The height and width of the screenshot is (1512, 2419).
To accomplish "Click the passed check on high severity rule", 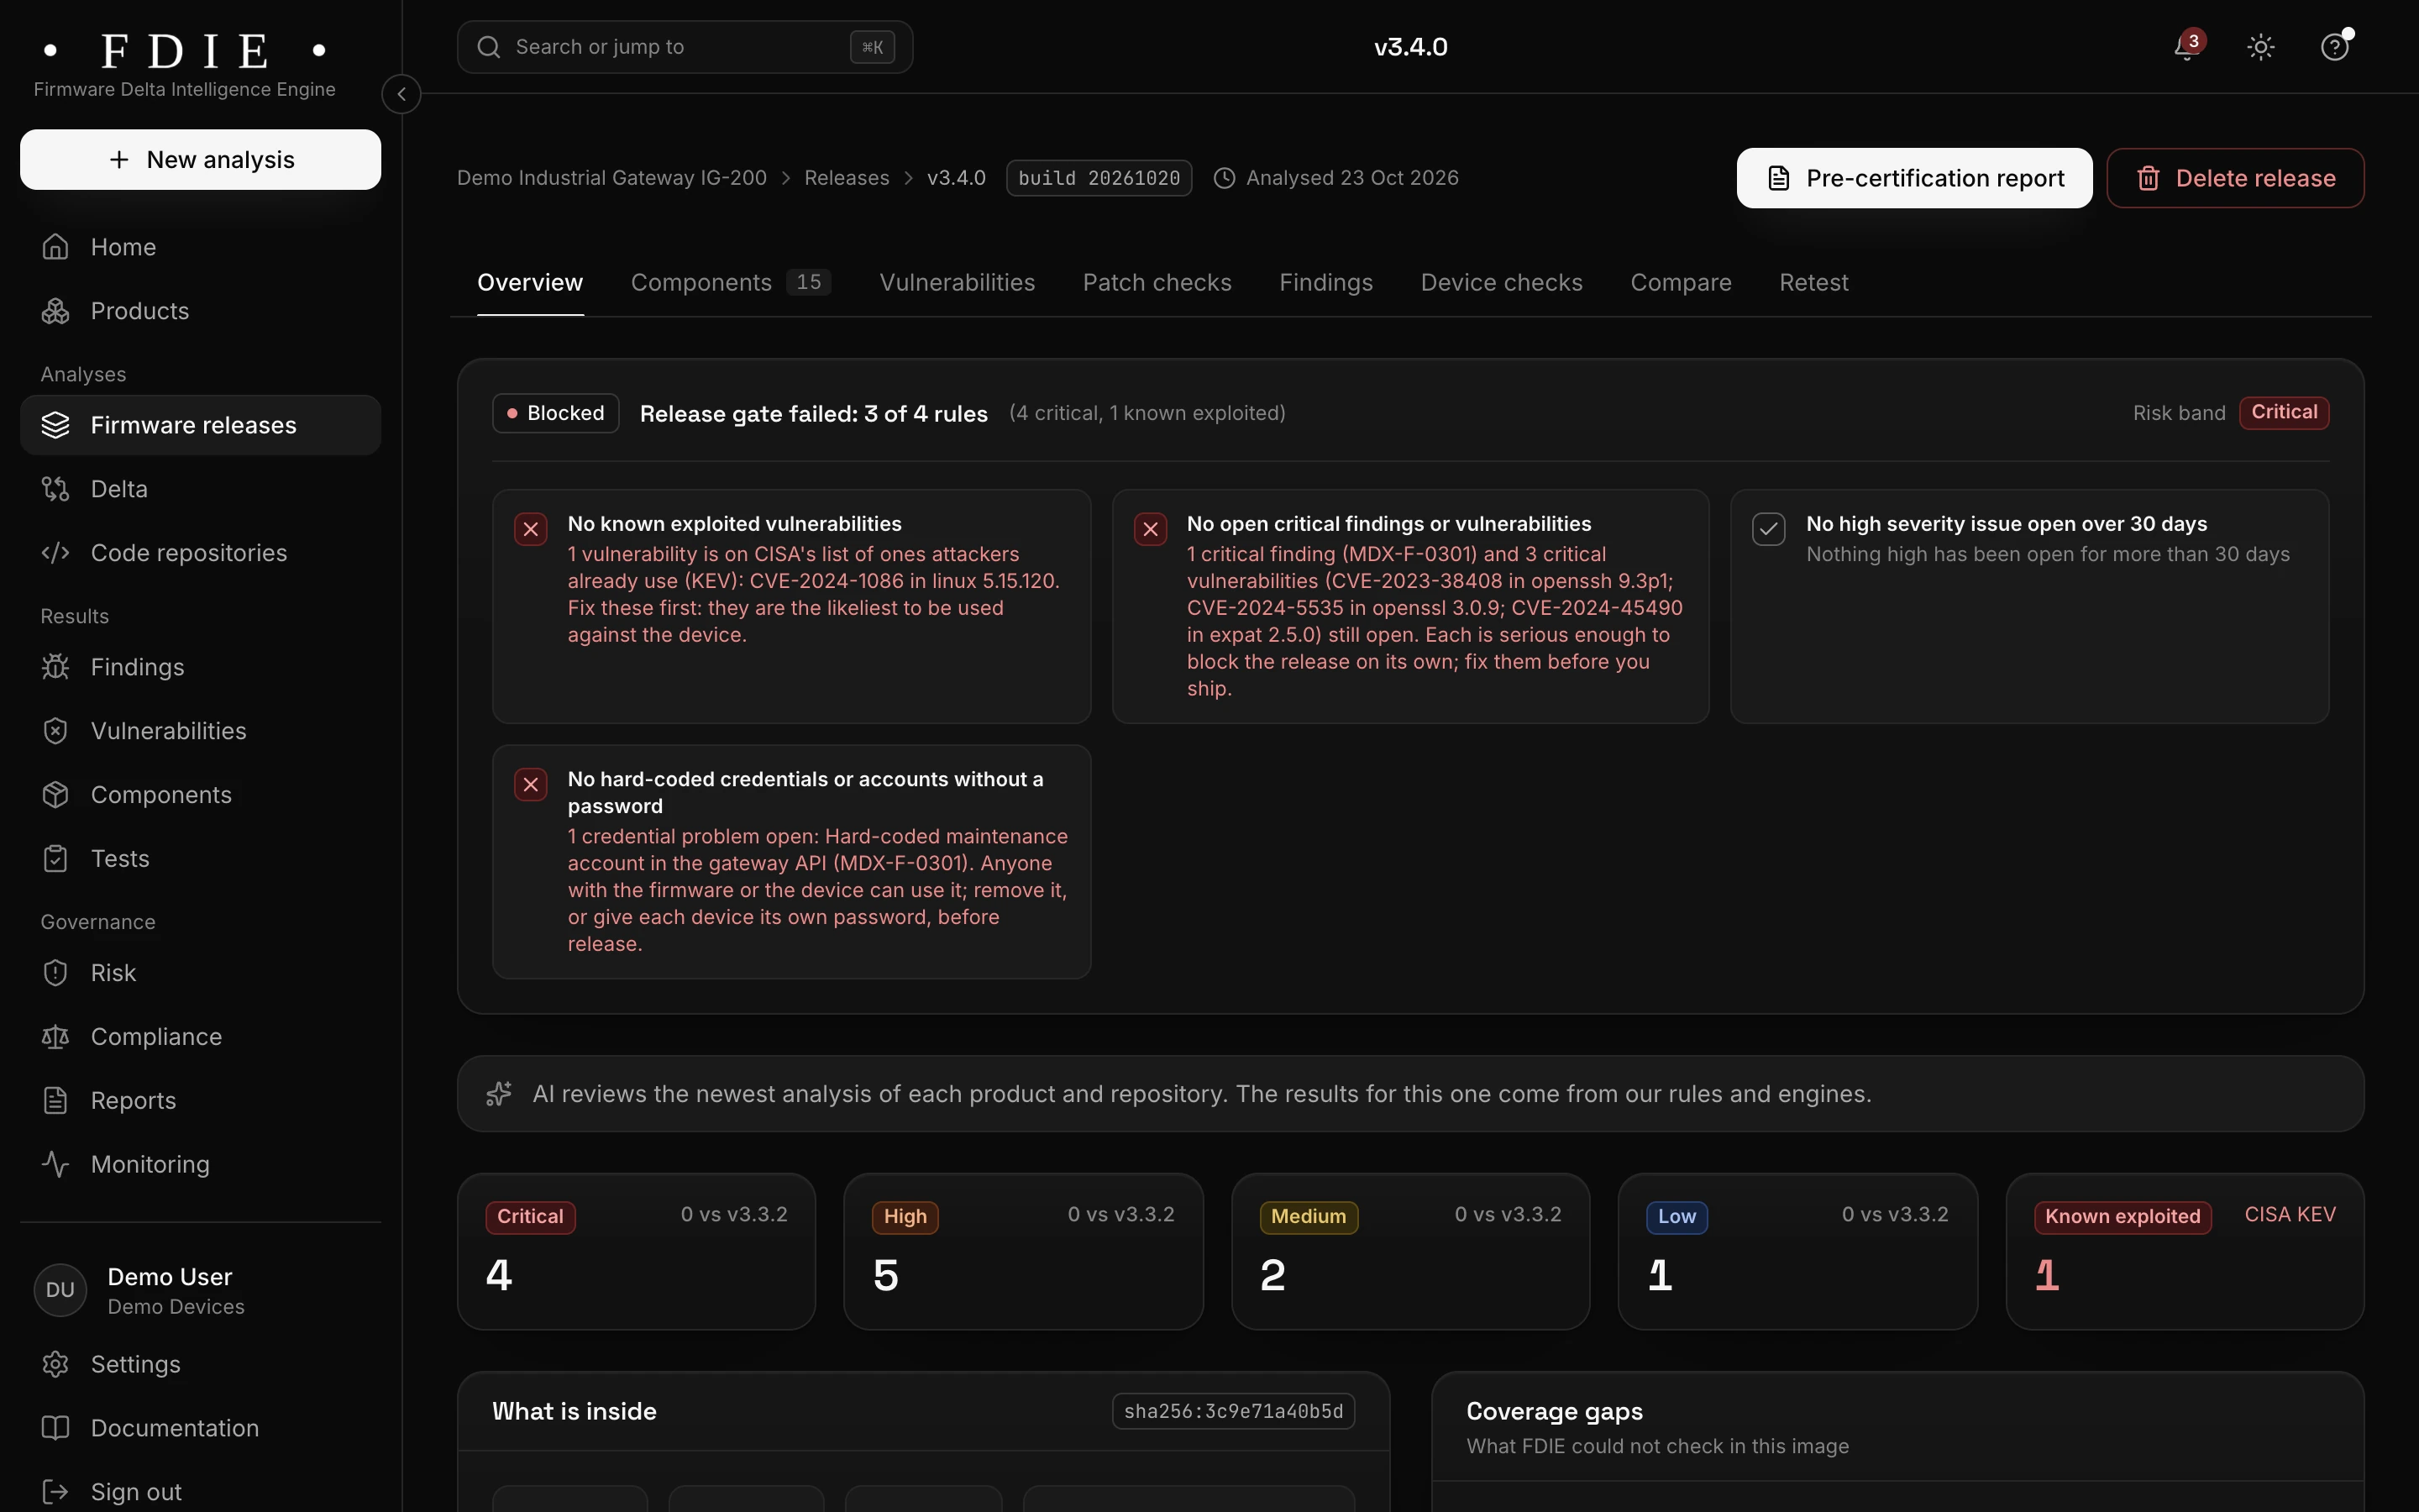I will click(x=1768, y=529).
